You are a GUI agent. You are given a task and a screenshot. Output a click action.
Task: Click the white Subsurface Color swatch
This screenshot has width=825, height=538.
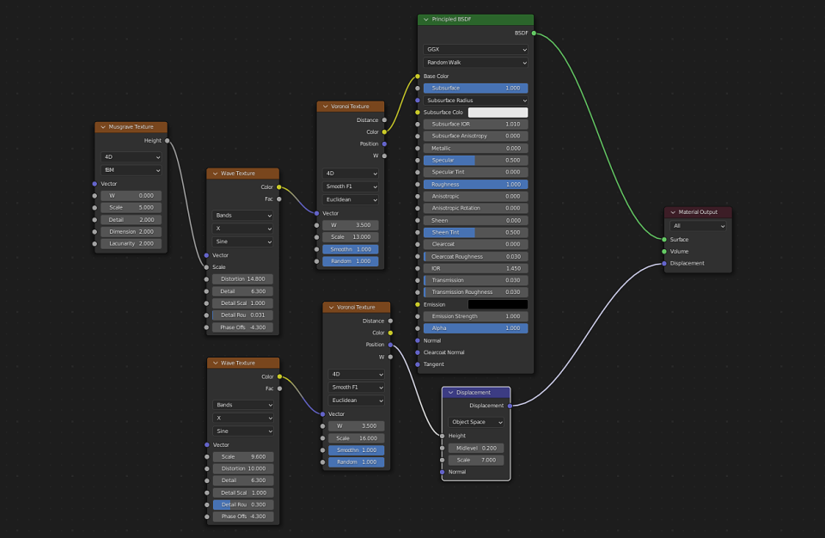coord(498,112)
